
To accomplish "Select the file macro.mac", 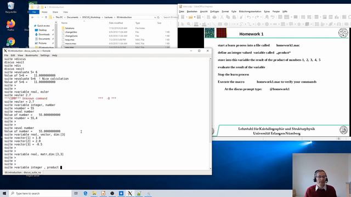I will click(70, 44).
